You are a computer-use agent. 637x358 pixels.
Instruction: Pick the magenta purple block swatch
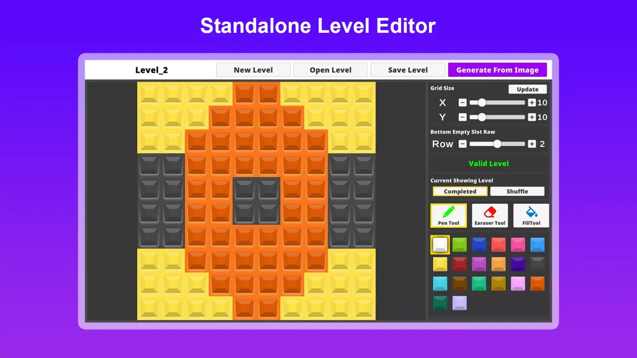click(479, 264)
